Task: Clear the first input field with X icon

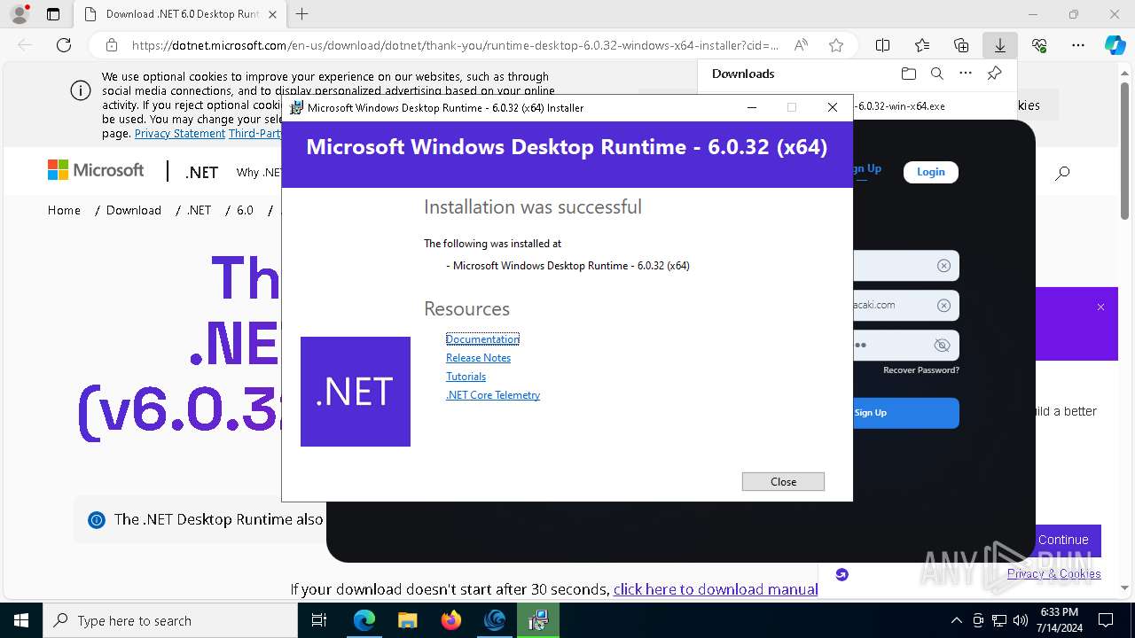Action: coord(943,266)
